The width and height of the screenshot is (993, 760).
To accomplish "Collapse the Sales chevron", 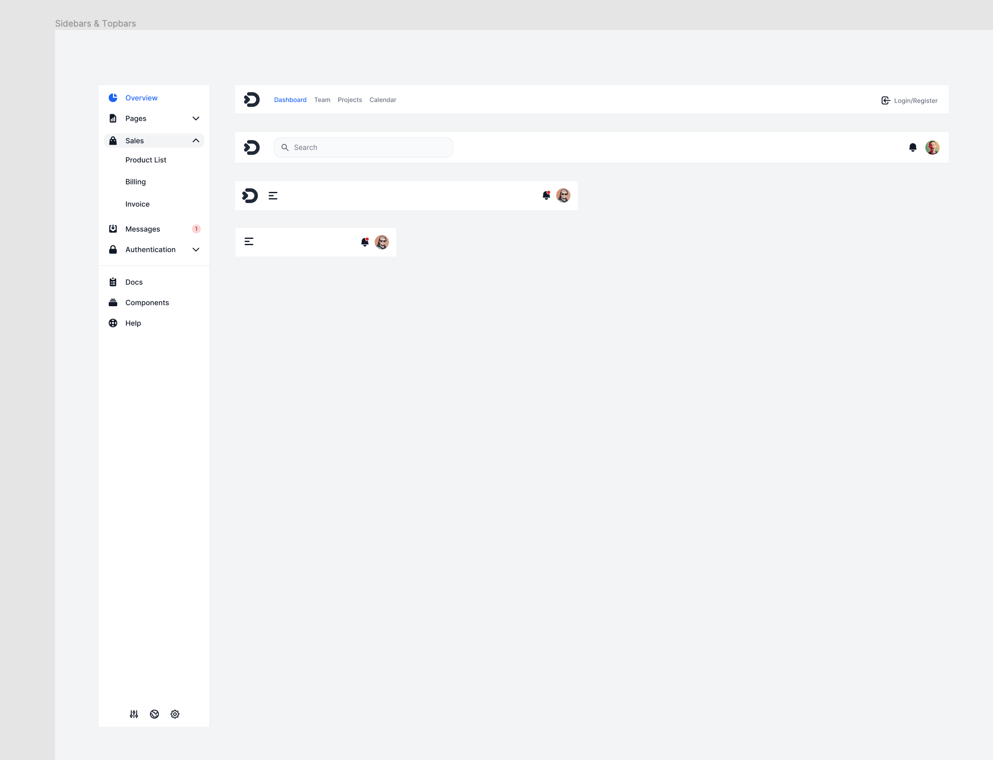I will 196,141.
